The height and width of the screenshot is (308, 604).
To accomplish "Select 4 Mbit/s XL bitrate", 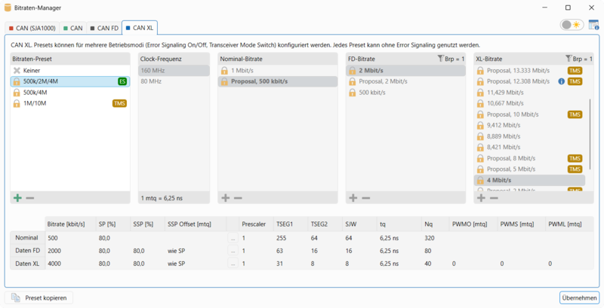I will [530, 180].
